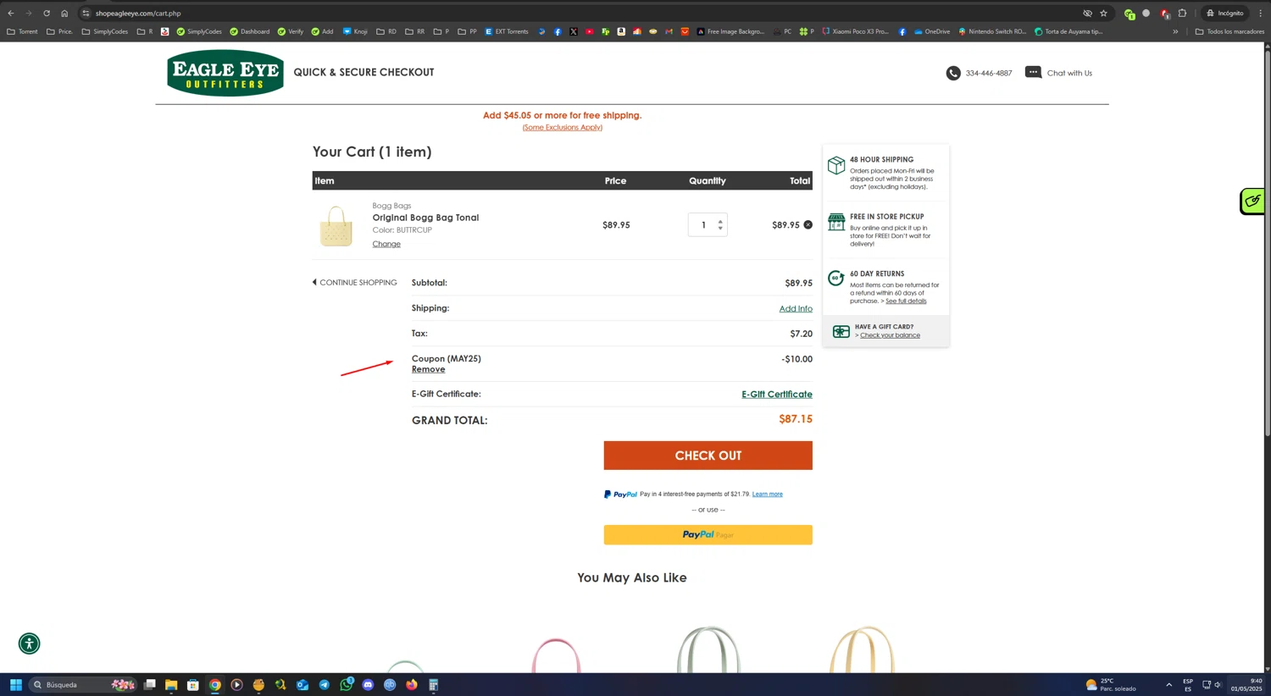This screenshot has height=696, width=1271.
Task: Click Check your balance link
Action: pos(890,335)
